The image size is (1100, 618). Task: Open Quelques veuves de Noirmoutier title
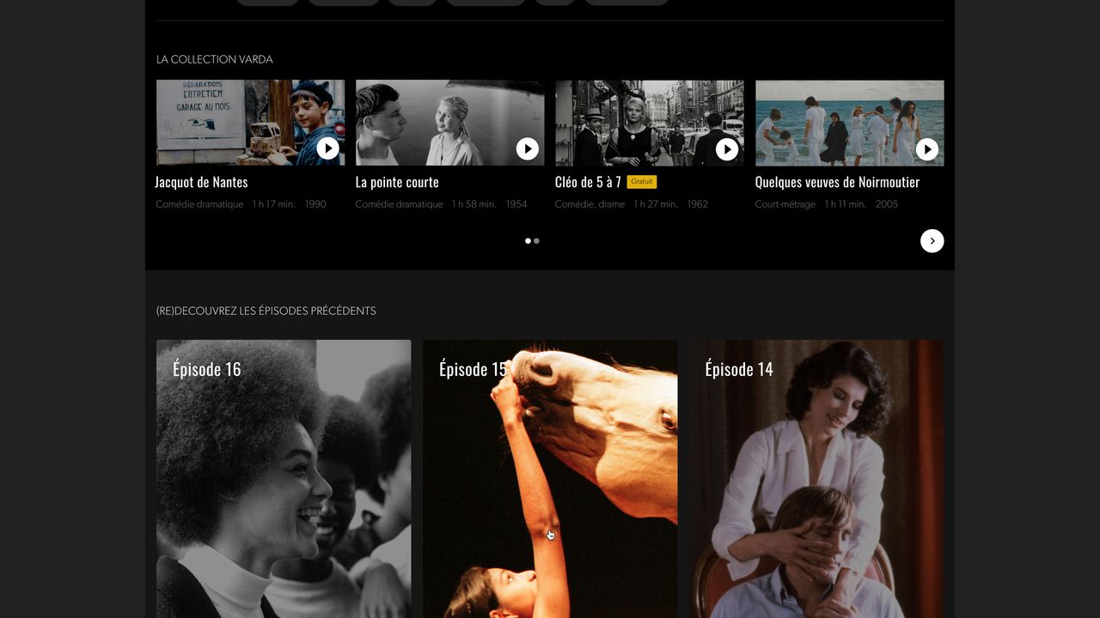pos(837,182)
